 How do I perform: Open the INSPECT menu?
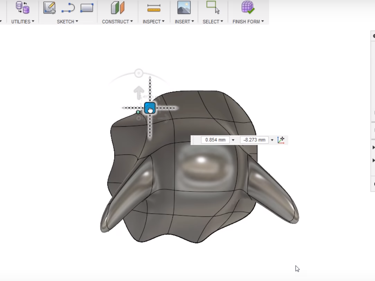[x=153, y=22]
